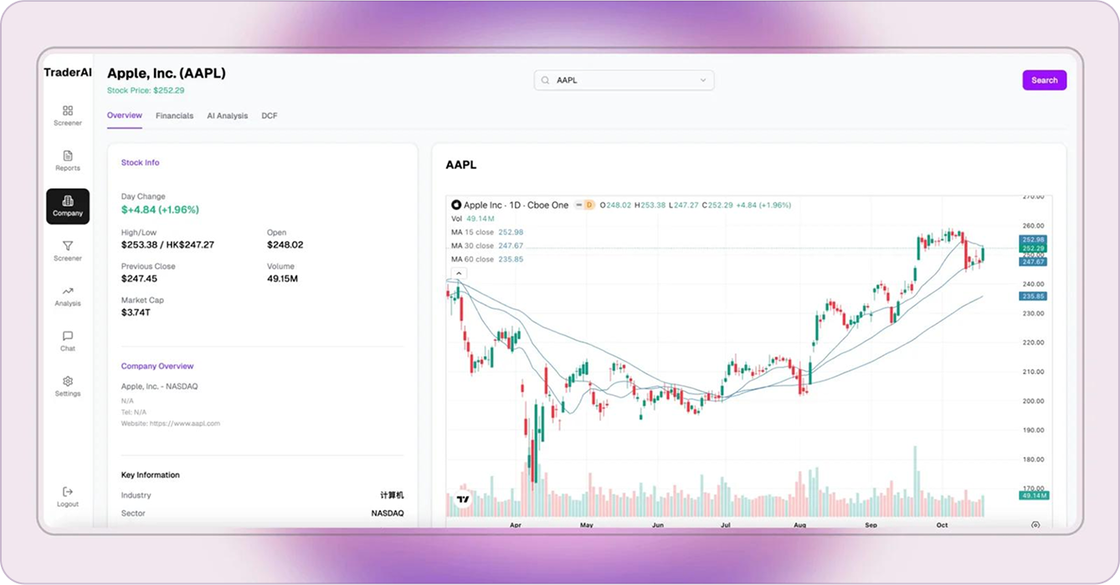
Task: Select the DCF tab
Action: coord(270,115)
